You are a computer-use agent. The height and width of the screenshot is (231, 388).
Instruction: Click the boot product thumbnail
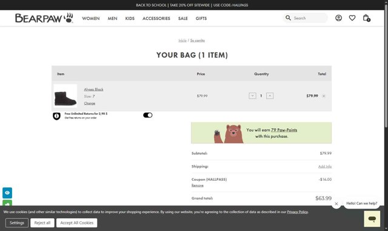[65, 96]
